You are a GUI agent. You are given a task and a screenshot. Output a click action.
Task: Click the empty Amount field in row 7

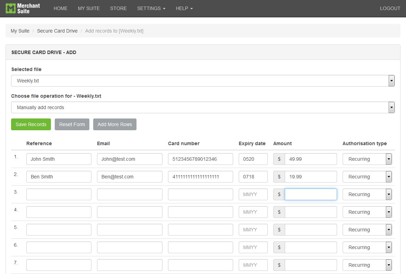click(x=311, y=265)
